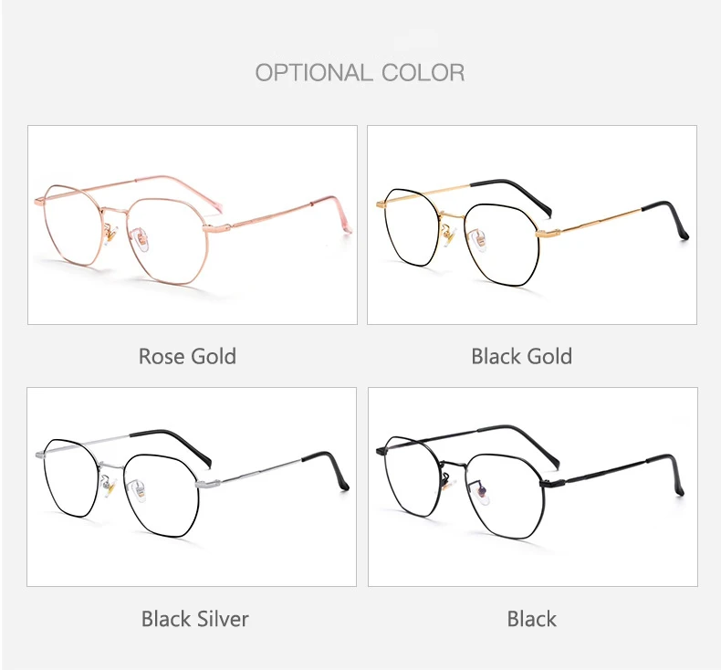Click the OPTIONAL COLOR heading
The width and height of the screenshot is (721, 670).
coord(360,73)
